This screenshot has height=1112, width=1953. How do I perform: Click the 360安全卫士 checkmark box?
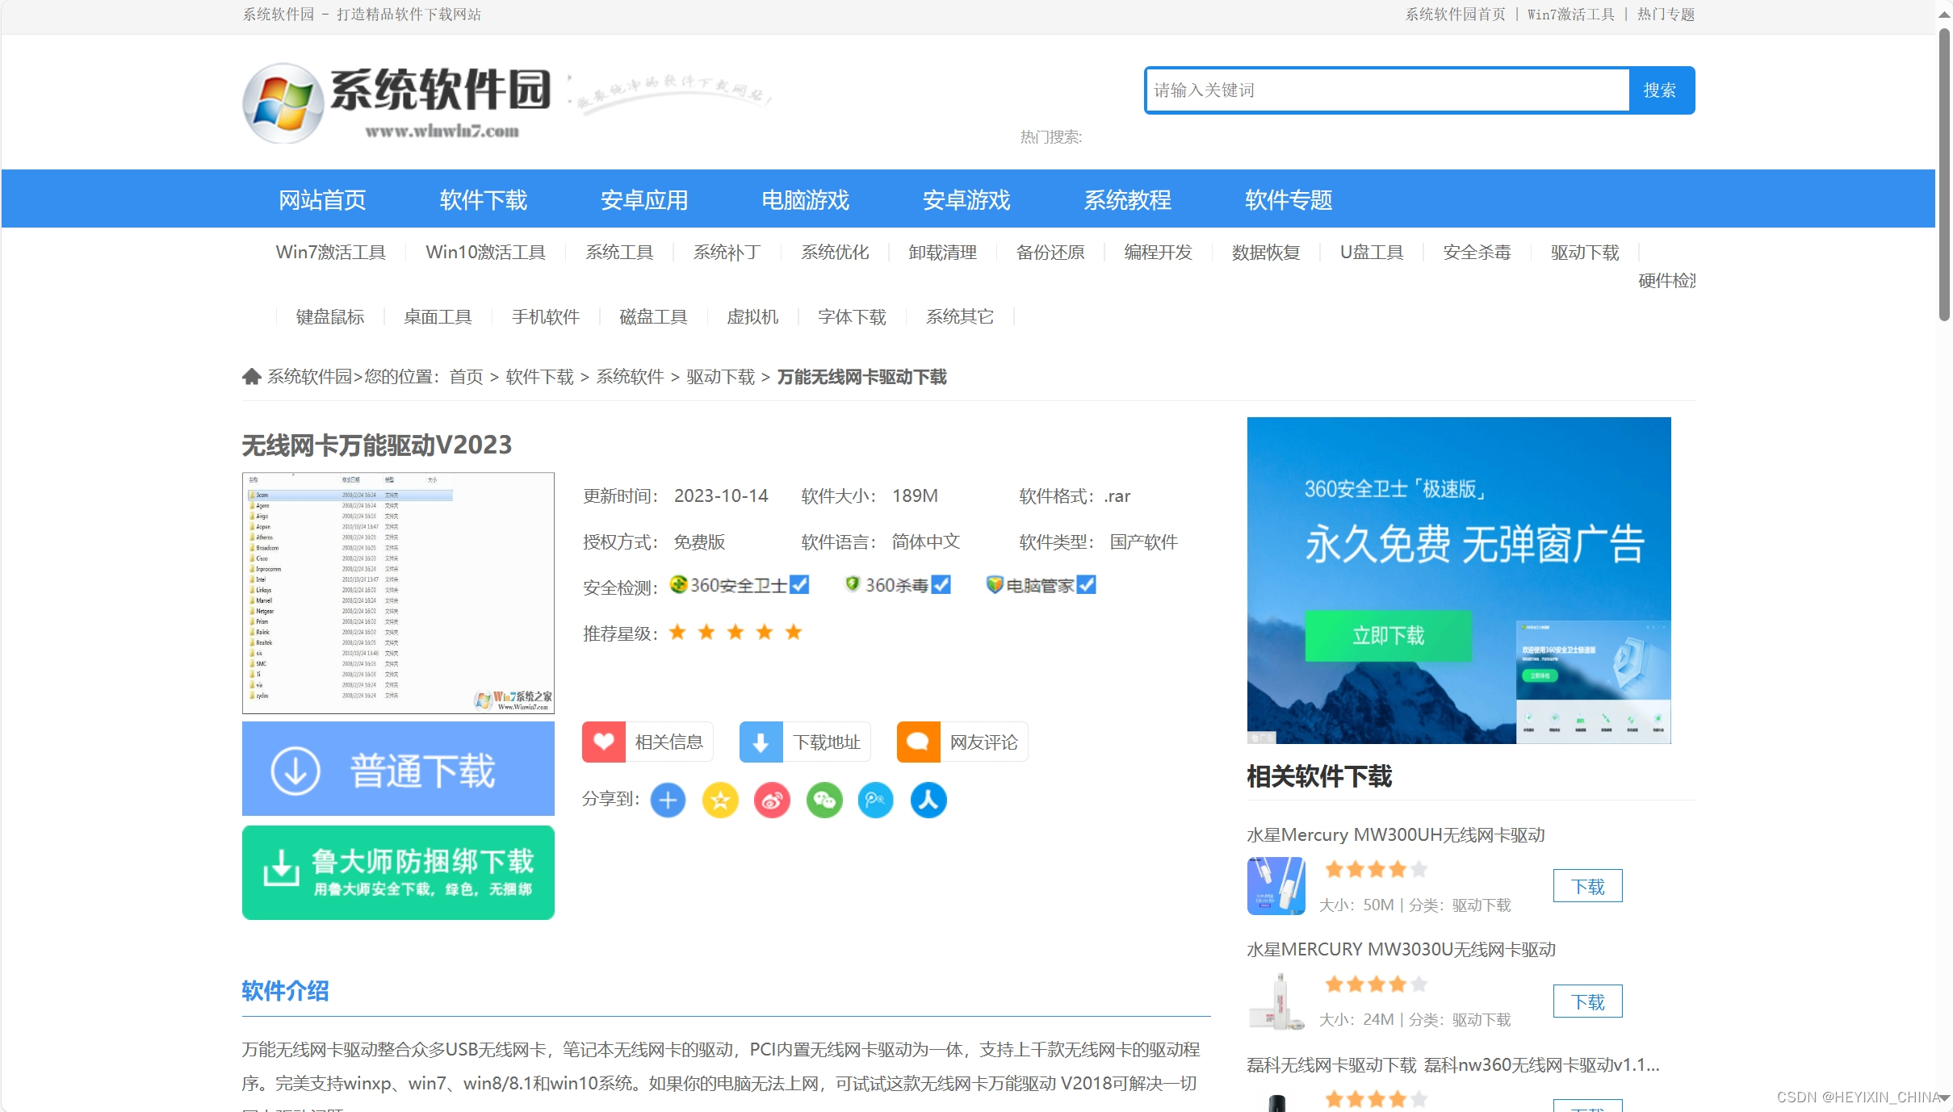799,584
